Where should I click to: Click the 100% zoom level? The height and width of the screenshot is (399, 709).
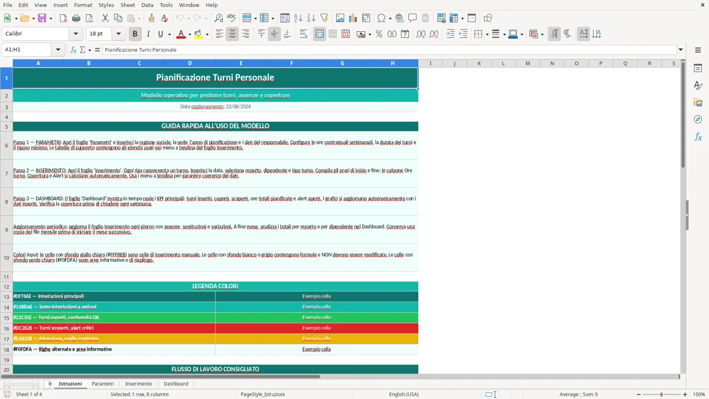698,394
